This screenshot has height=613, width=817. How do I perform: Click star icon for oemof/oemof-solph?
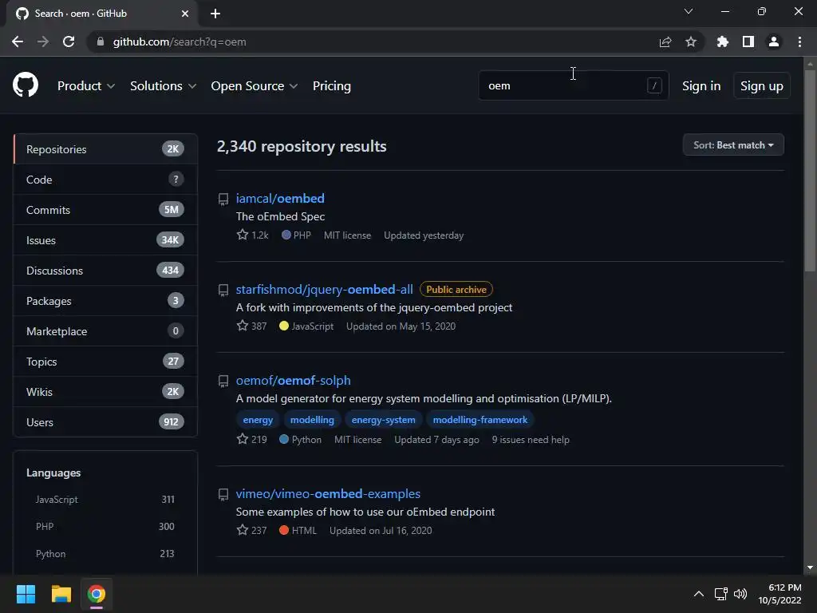[243, 439]
